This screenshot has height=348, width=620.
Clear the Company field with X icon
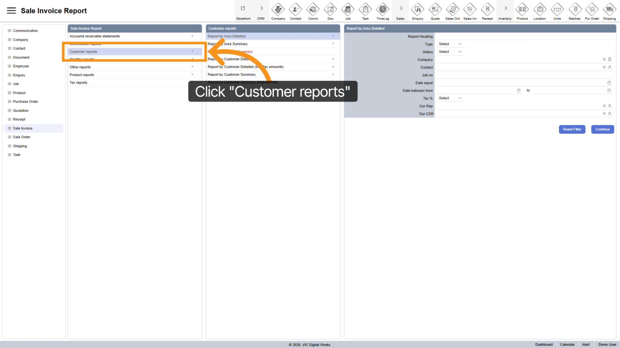click(604, 59)
